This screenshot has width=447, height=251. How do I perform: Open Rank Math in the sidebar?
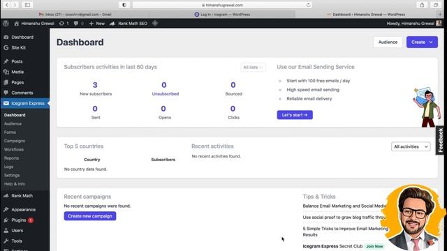tap(22, 196)
